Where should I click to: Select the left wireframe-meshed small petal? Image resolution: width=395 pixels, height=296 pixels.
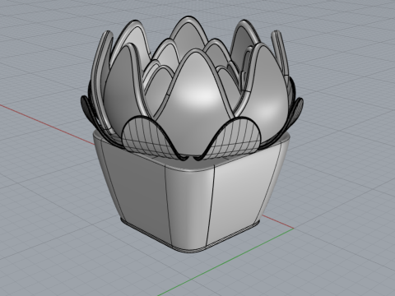tap(151, 138)
